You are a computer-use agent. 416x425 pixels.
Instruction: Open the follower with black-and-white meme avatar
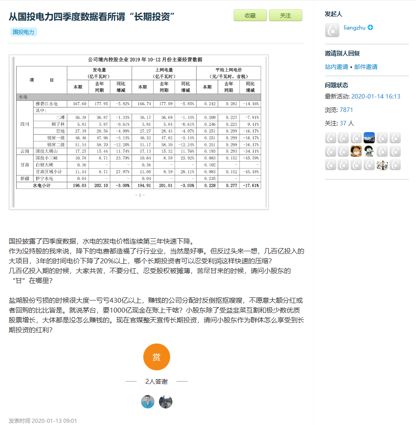click(369, 151)
